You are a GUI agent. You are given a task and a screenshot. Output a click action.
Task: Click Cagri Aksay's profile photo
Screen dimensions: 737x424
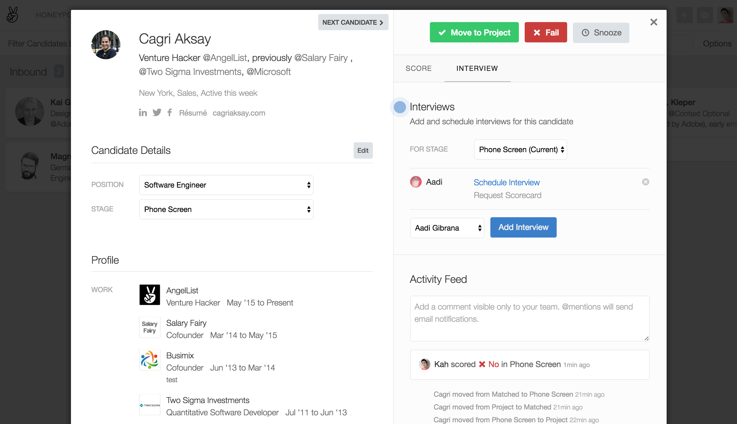[x=106, y=44]
